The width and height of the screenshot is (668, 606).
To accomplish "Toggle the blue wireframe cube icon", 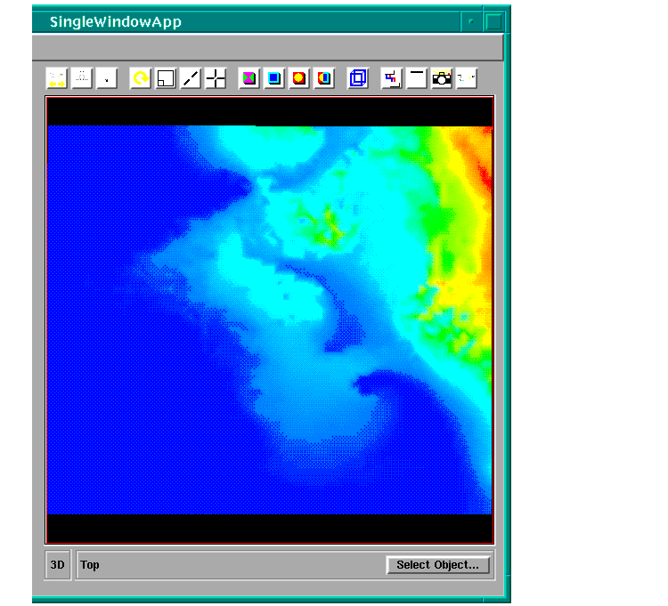I will click(x=358, y=78).
